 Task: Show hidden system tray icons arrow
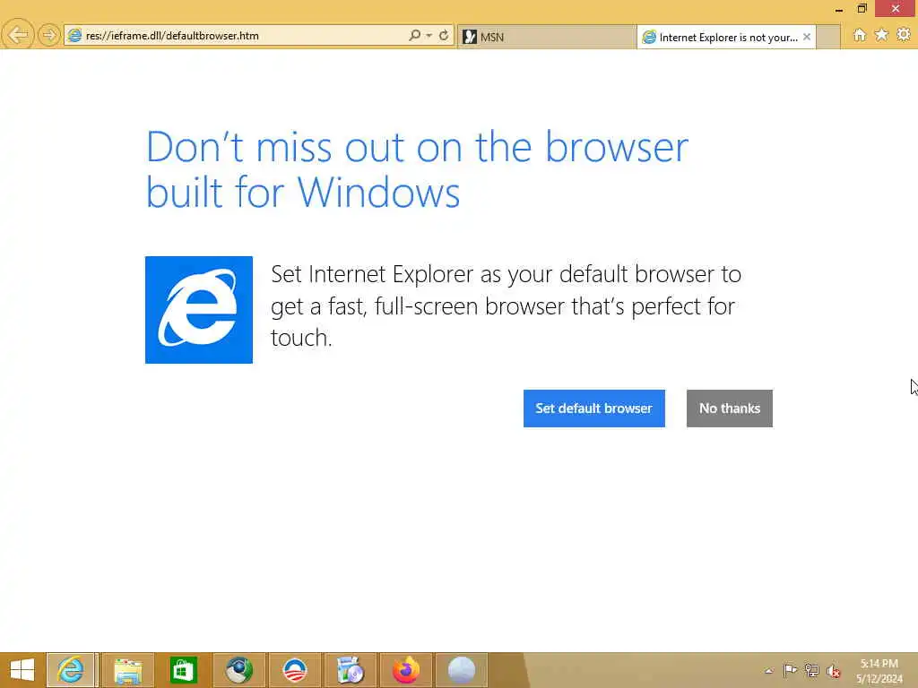tap(769, 670)
